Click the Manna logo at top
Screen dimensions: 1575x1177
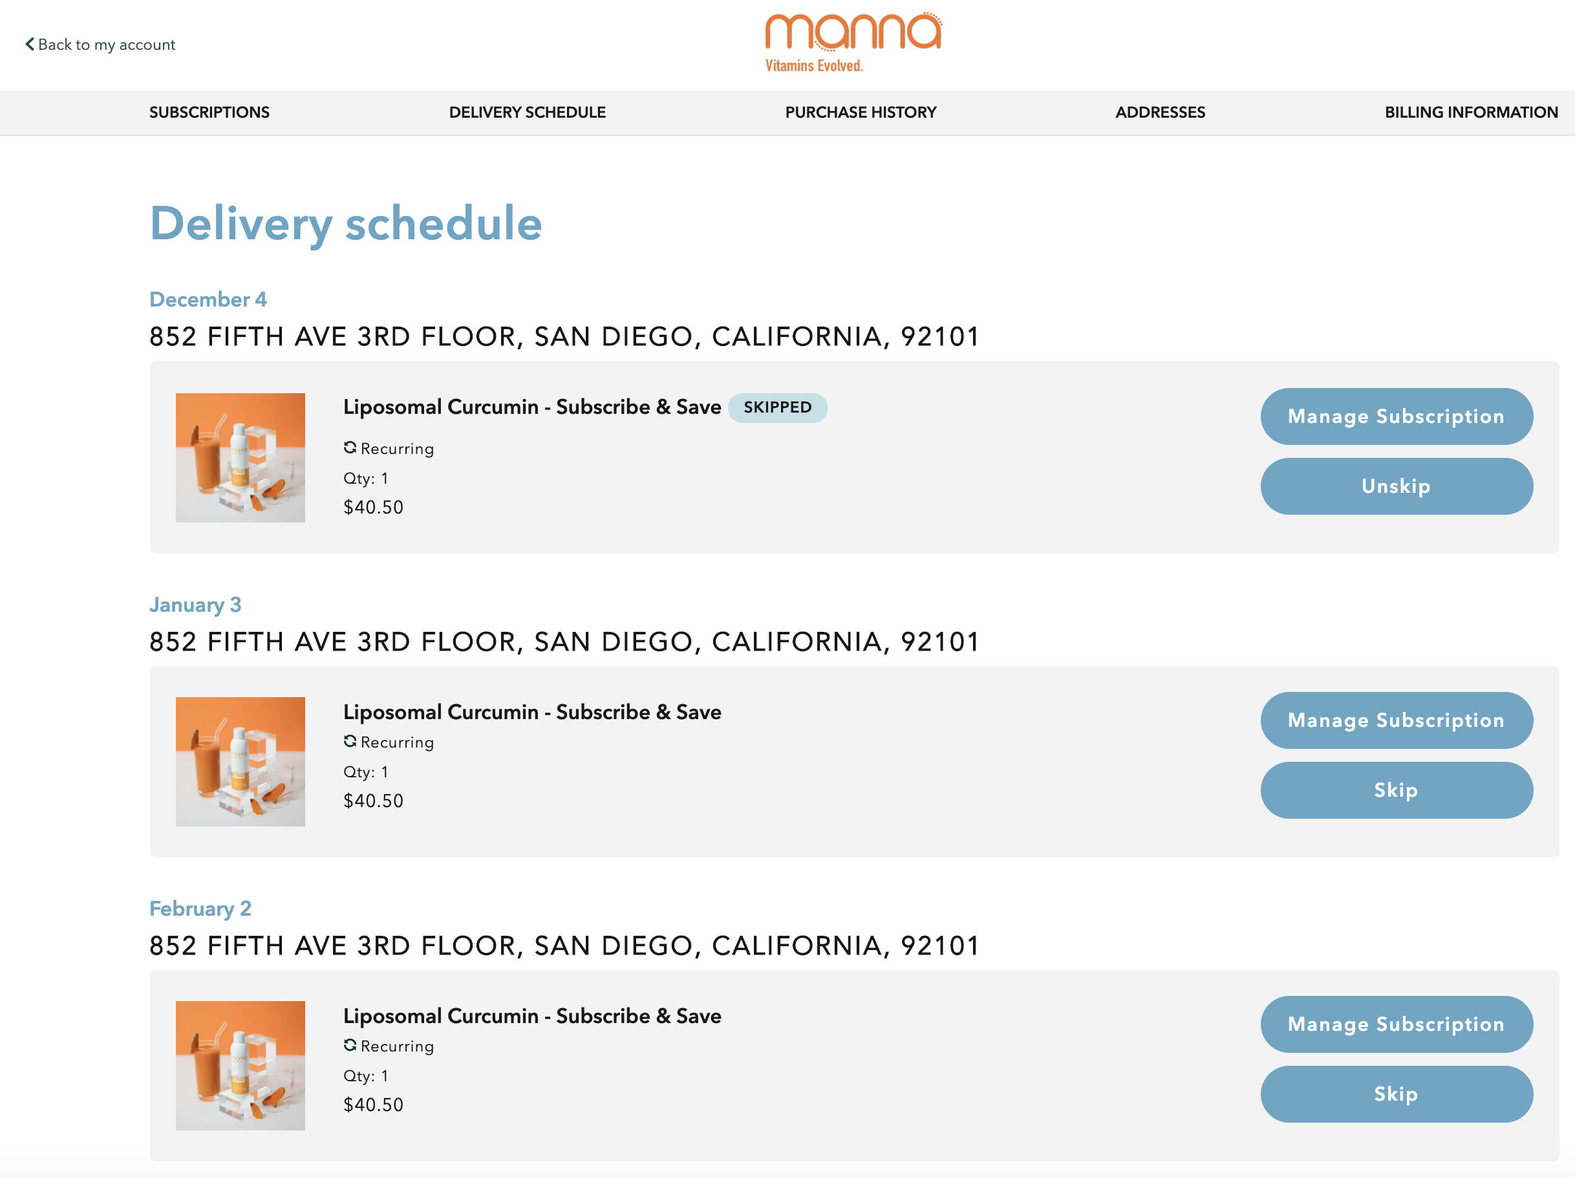(x=853, y=43)
